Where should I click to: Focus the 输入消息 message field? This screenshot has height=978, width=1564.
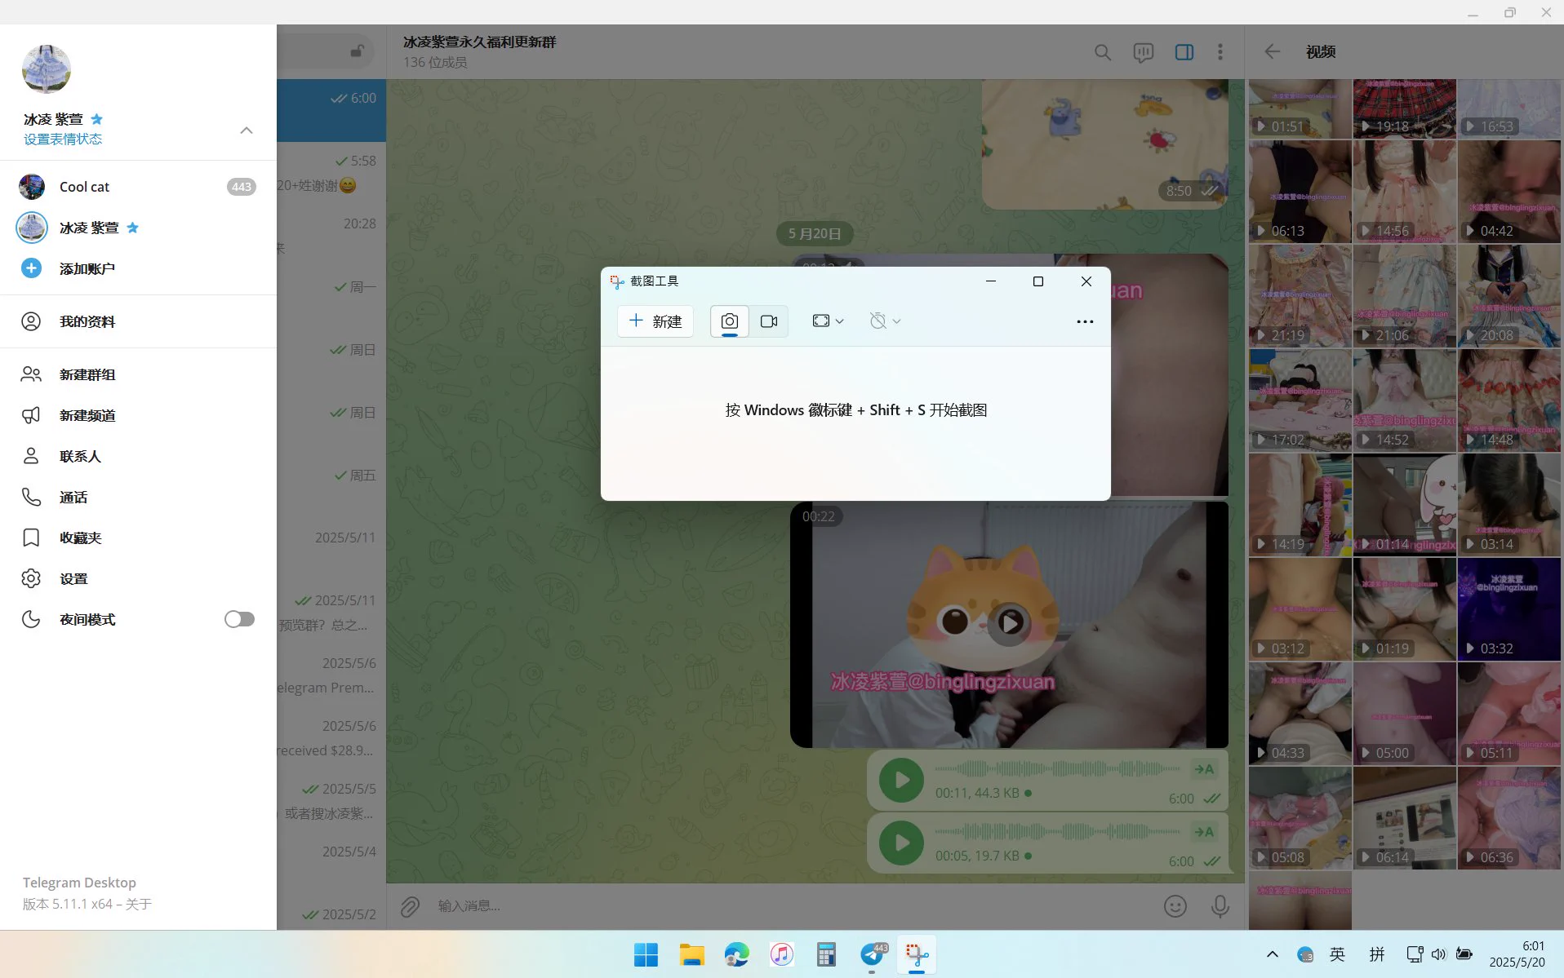coord(792,906)
